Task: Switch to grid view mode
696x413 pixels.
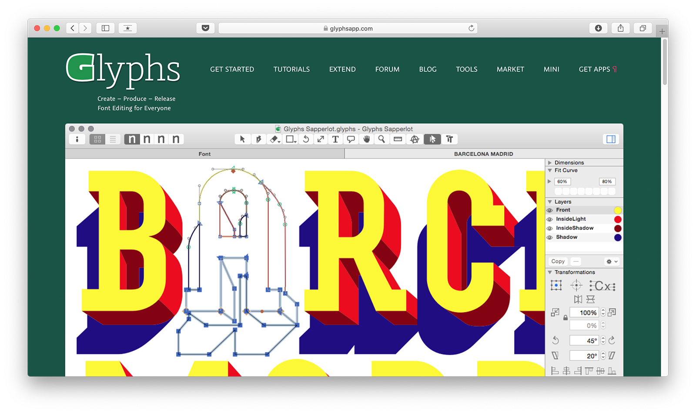Action: (x=97, y=139)
